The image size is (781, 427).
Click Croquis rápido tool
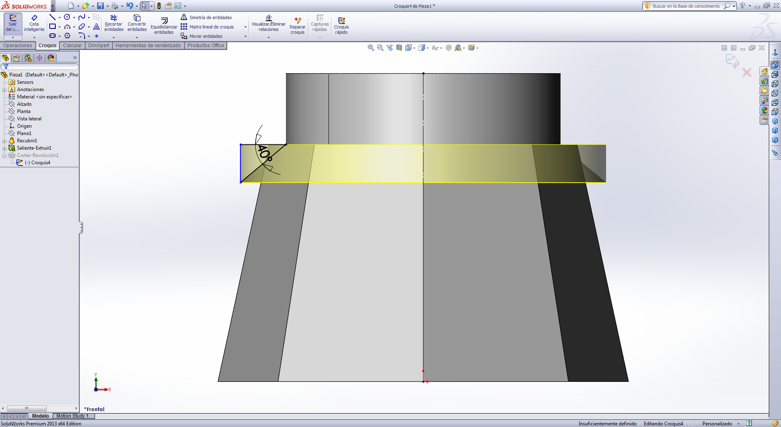tap(341, 26)
